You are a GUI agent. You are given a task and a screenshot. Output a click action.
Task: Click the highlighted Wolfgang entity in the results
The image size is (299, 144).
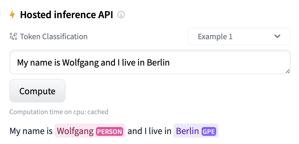[75, 131]
